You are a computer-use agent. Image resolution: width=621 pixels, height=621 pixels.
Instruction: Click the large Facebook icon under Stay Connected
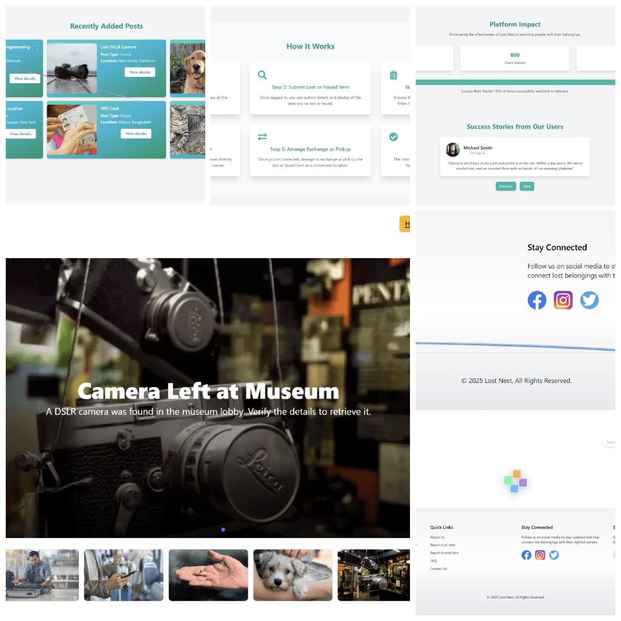coord(536,300)
